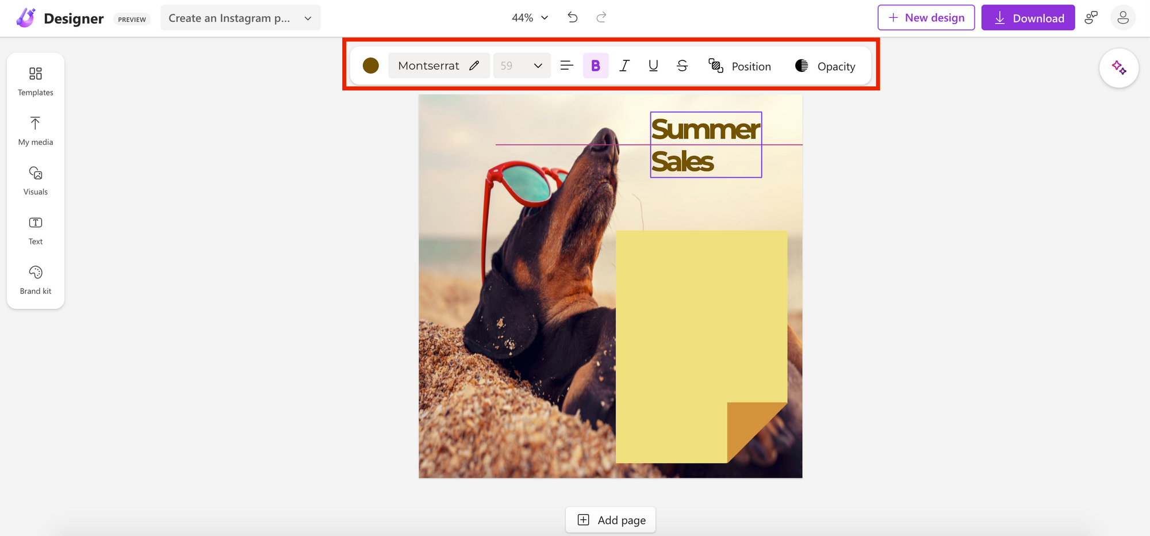1150x536 pixels.
Task: Open the brown text color swatch
Action: pos(371,66)
